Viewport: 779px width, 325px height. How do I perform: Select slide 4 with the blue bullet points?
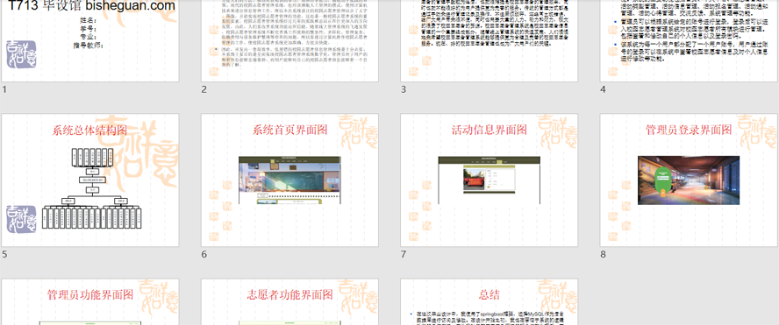coord(689,40)
